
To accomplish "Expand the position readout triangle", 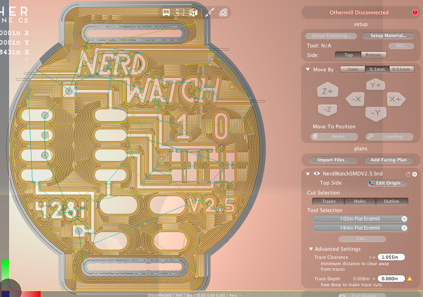I will tap(27, 59).
